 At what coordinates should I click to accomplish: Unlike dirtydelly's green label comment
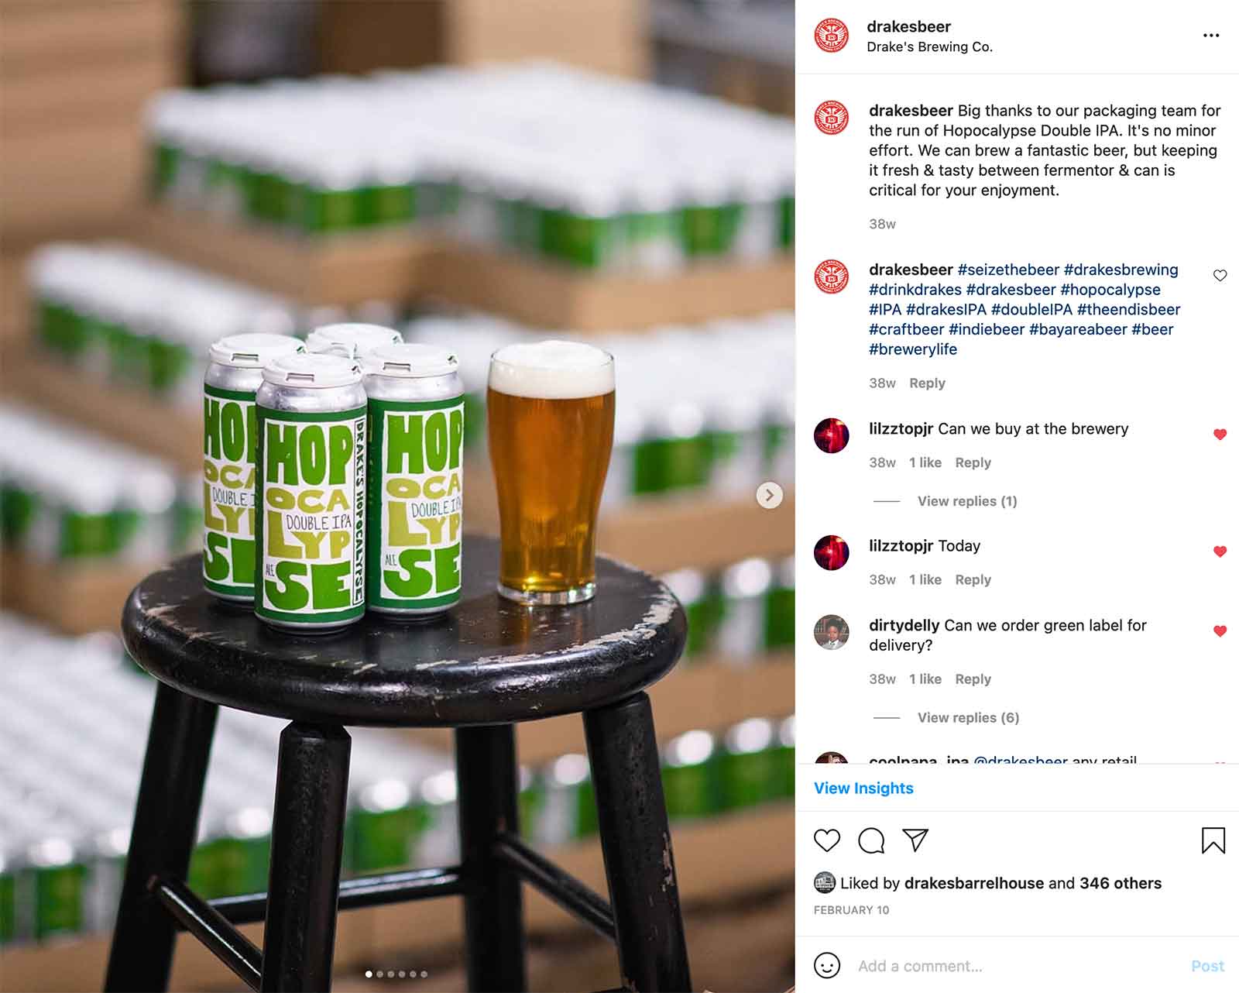(x=1220, y=631)
